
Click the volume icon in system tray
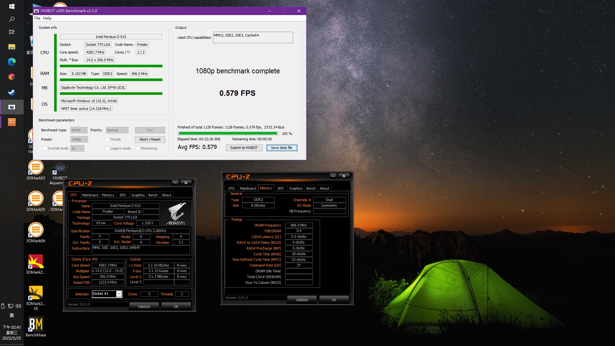tap(18, 306)
